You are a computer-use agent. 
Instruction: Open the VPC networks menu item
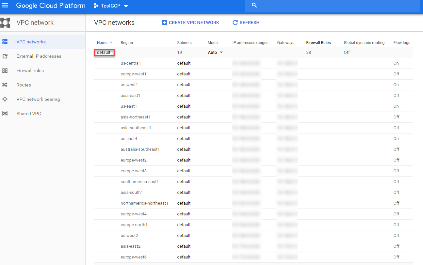31,42
